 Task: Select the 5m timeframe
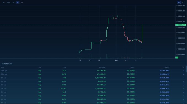tap(4, 2)
